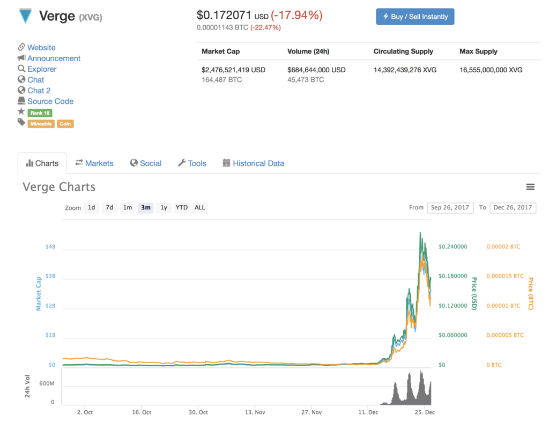The width and height of the screenshot is (549, 422).
Task: Click the Verge Charts heading
Action: pyautogui.click(x=59, y=187)
